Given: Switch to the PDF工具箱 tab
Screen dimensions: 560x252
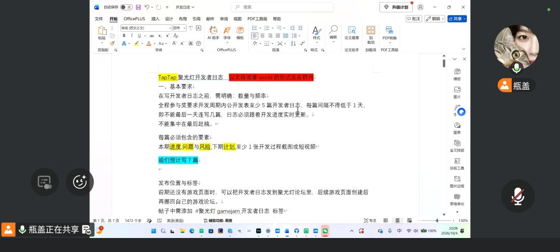Looking at the screenshot, I should [x=257, y=19].
